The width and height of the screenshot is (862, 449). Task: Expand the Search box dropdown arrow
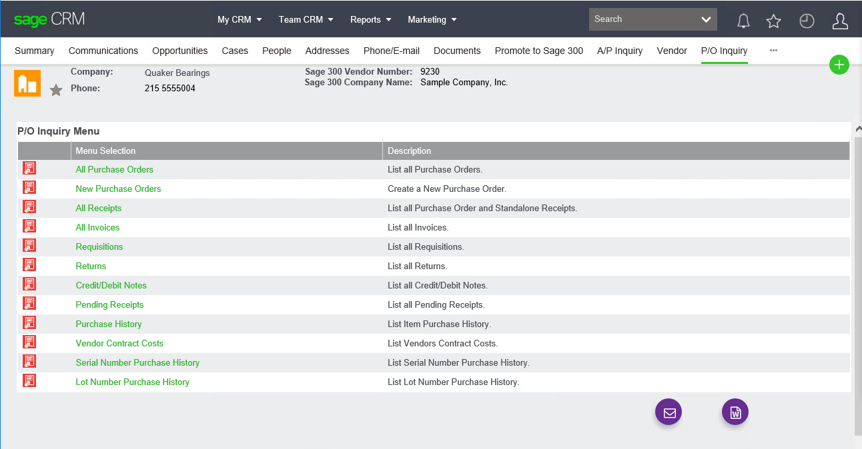706,20
